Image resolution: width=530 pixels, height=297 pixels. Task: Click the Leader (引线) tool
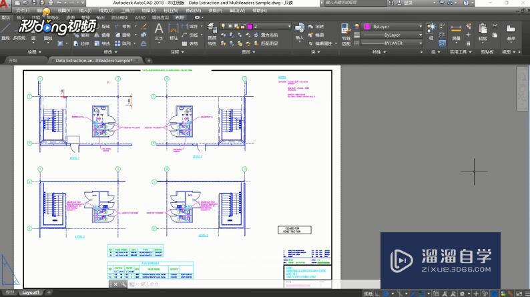point(190,35)
